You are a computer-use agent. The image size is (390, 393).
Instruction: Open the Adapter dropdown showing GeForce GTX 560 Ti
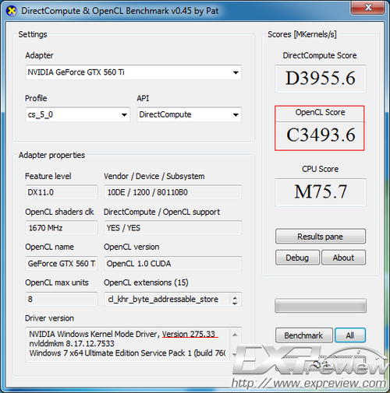[133, 72]
